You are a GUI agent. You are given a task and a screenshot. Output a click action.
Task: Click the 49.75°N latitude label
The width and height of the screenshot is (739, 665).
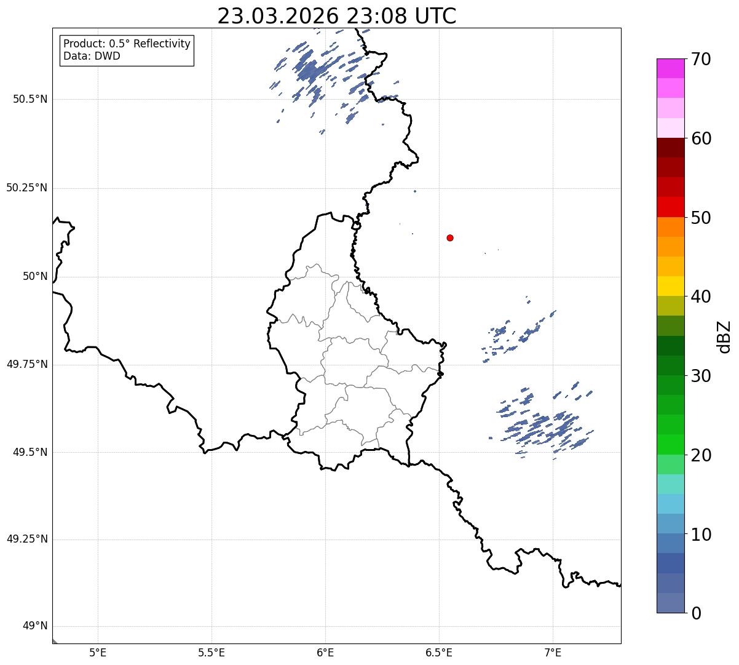pos(26,364)
